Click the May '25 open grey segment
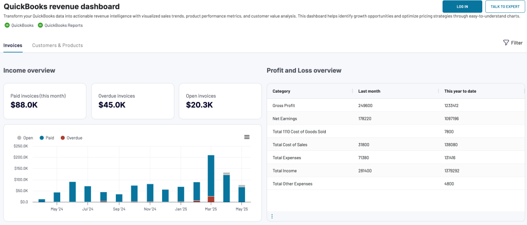 point(242,186)
